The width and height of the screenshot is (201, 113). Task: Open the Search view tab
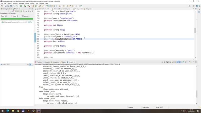[63, 62]
